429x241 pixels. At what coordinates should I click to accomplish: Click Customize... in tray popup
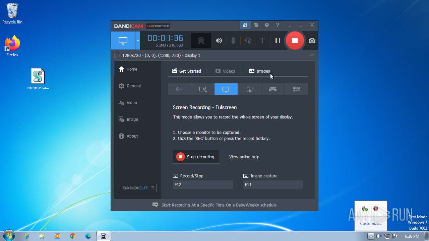pyautogui.click(x=371, y=224)
